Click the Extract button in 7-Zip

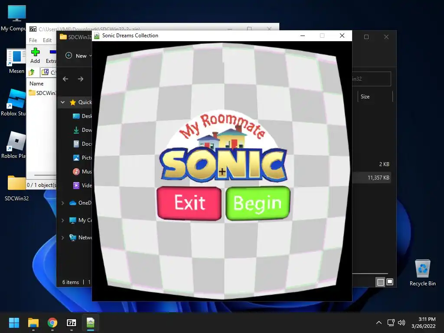[x=51, y=56]
